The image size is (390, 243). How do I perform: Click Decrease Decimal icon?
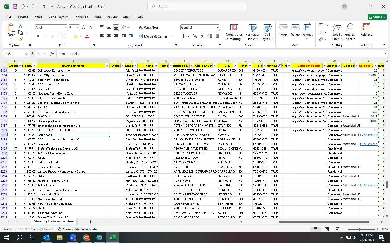point(217,36)
